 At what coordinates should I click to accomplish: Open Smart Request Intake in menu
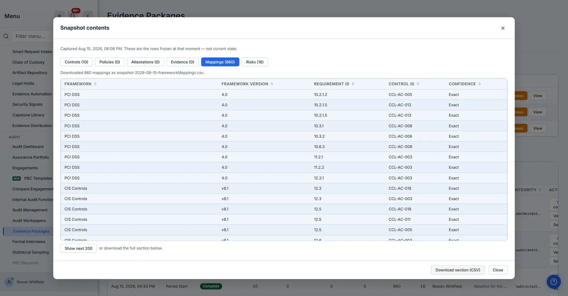(x=32, y=52)
